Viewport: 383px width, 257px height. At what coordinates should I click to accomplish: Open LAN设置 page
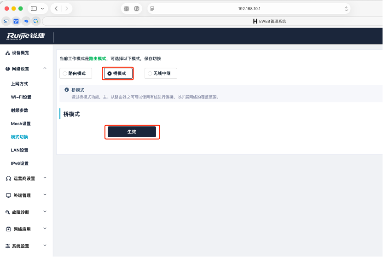(19, 150)
